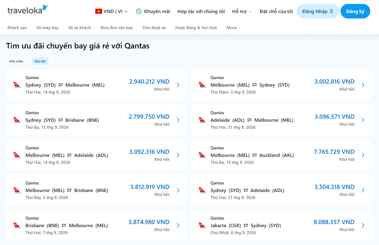This screenshot has width=379, height=245.
Task: Open the Vé xe khách tab
Action: click(x=80, y=28)
